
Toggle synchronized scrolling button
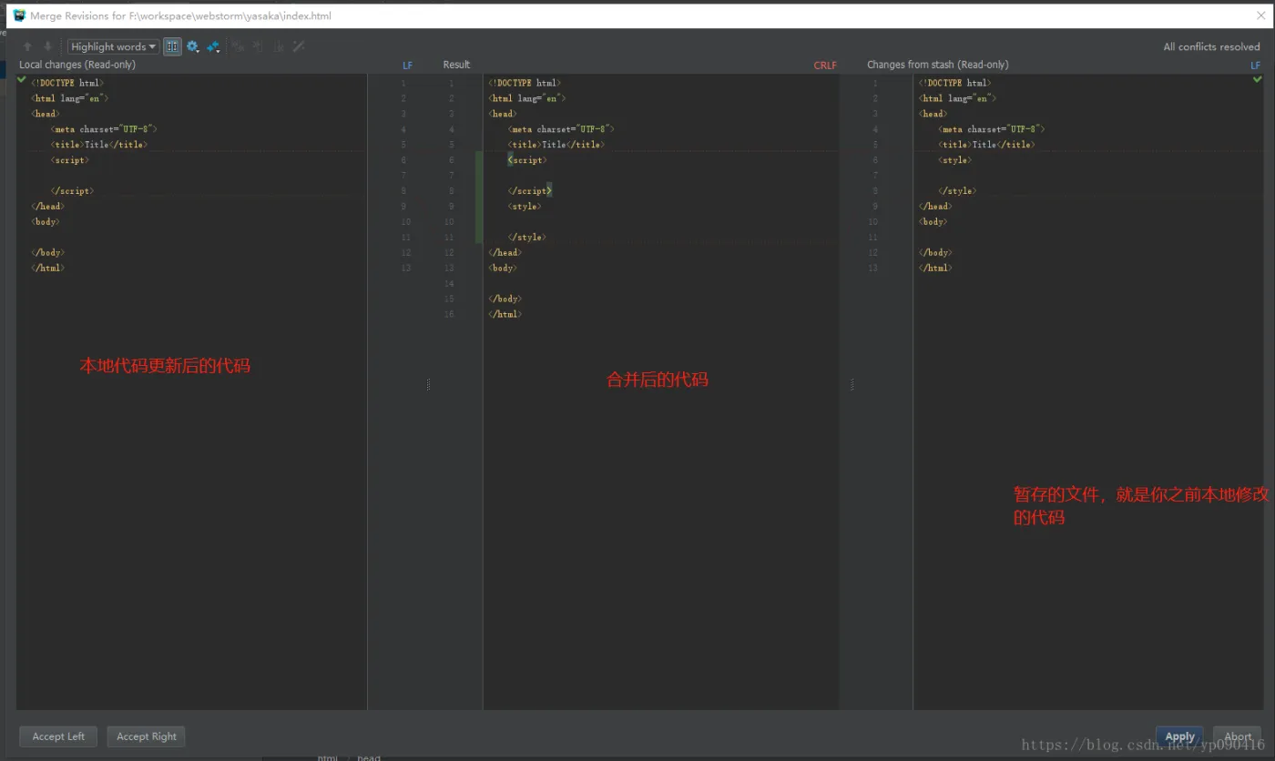click(x=172, y=46)
